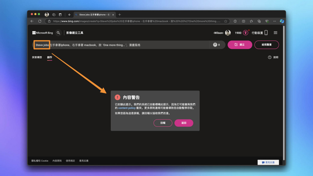Click the browser address bar URL

(x=137, y=21)
